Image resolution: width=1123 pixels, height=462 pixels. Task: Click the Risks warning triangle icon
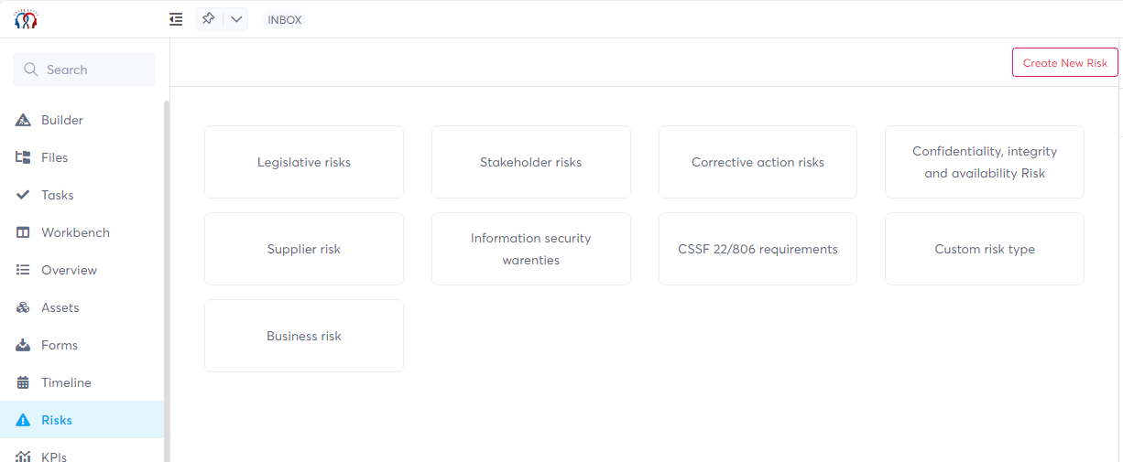point(24,420)
